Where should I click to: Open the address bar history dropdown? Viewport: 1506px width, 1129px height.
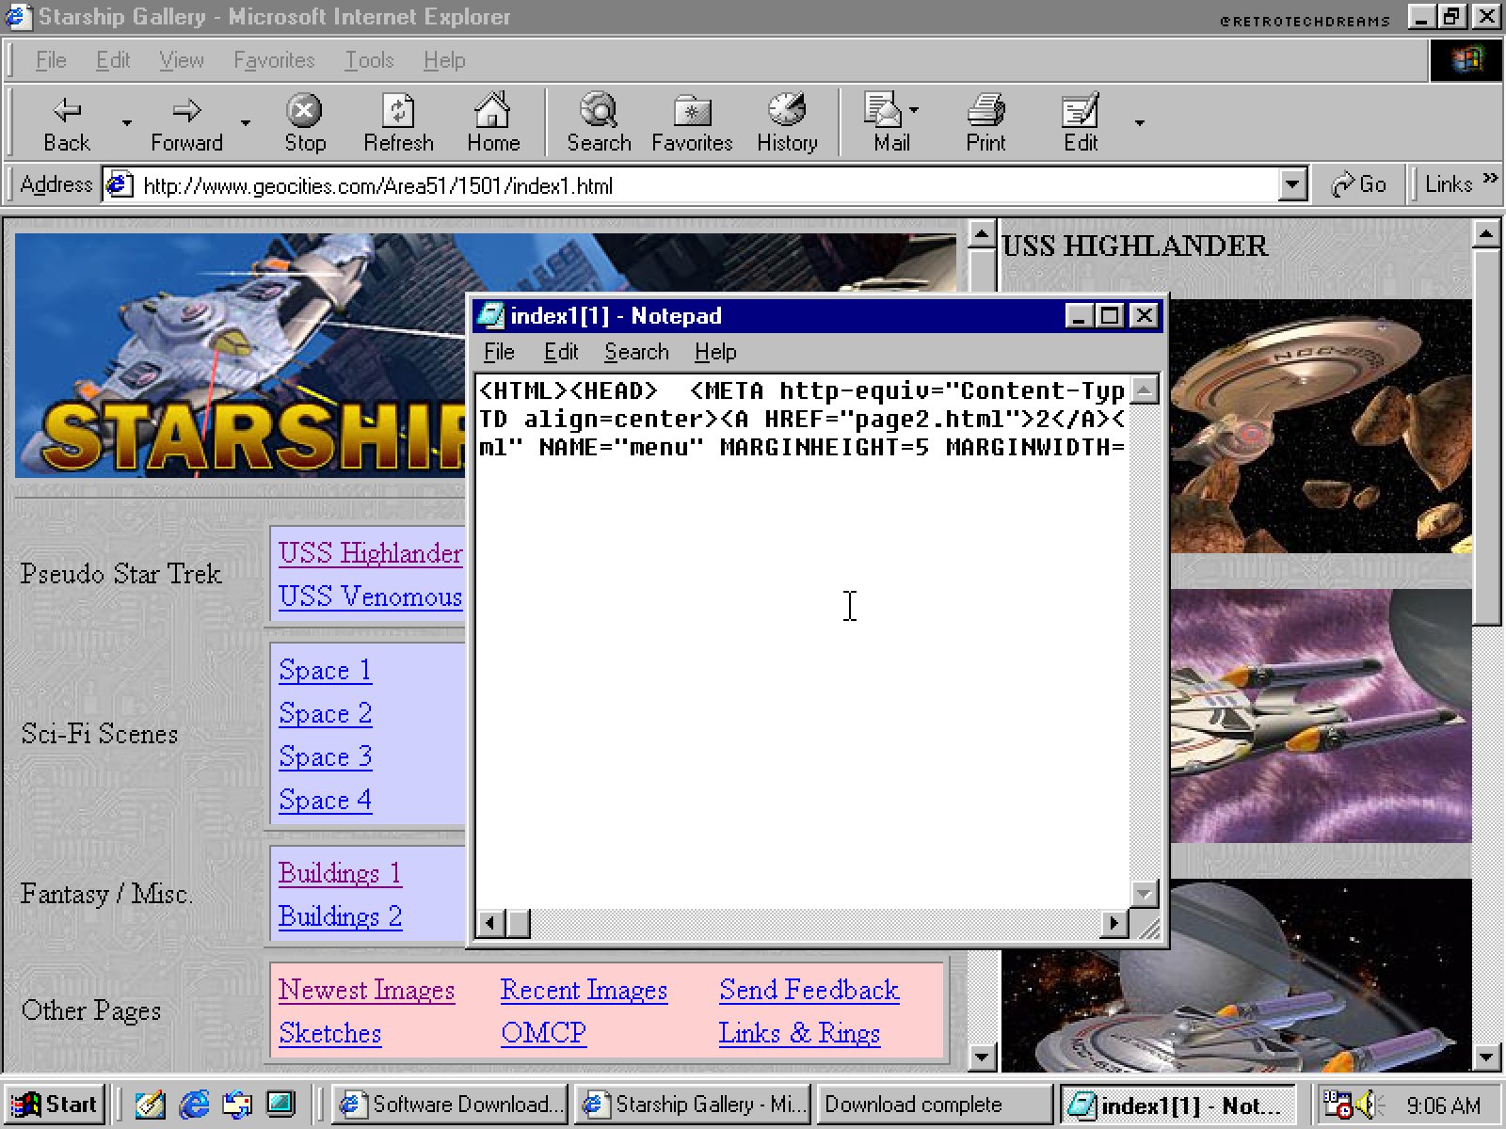[x=1292, y=184]
